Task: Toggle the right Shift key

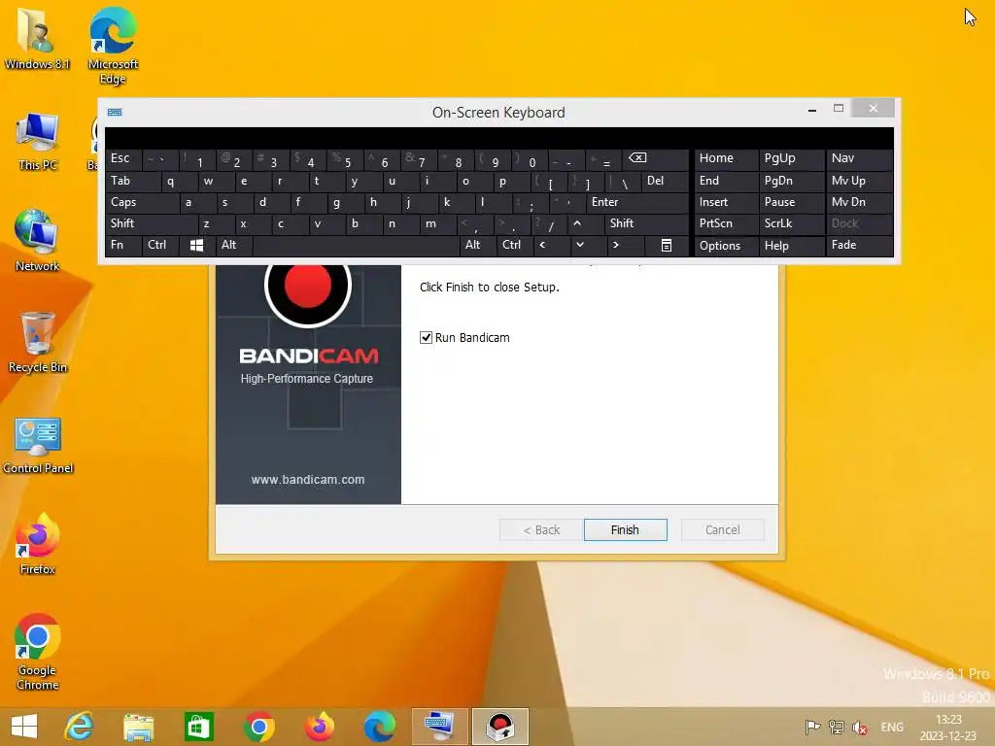Action: (x=646, y=223)
